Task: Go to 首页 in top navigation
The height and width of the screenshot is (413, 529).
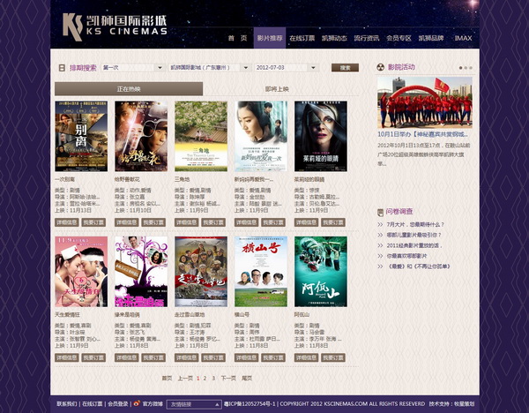Action: (x=237, y=38)
